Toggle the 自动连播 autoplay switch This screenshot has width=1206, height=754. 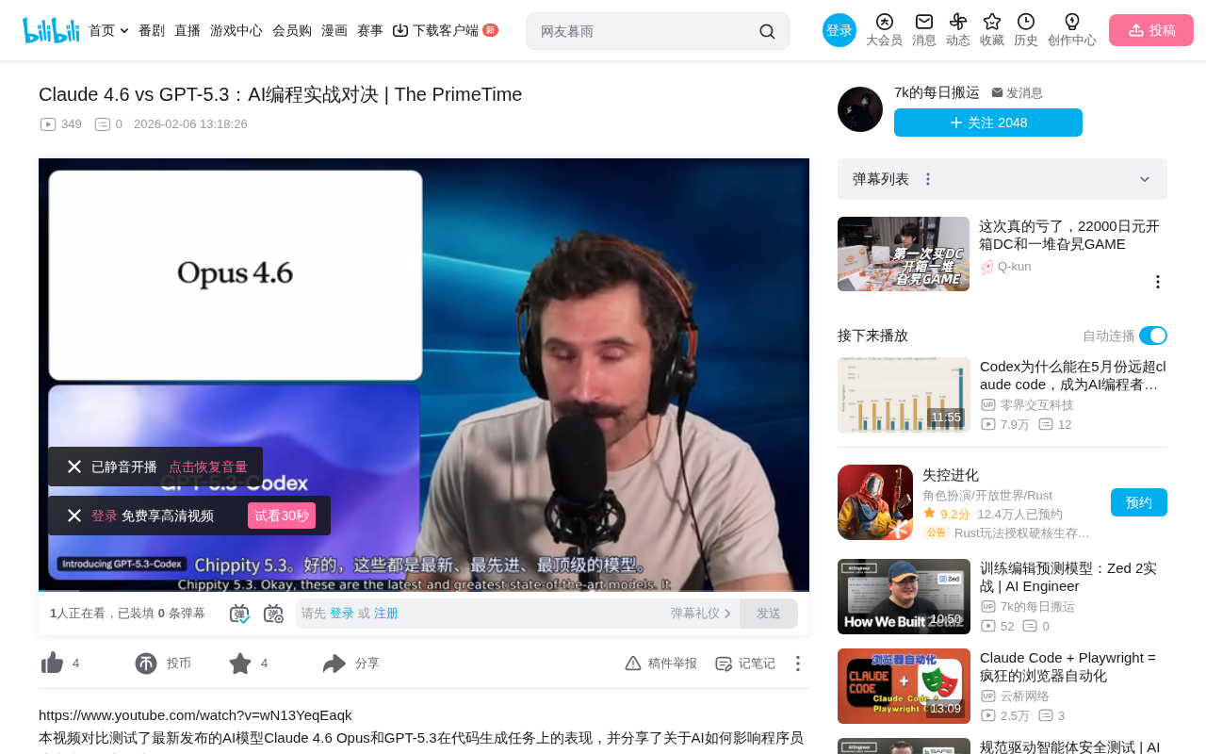1153,336
